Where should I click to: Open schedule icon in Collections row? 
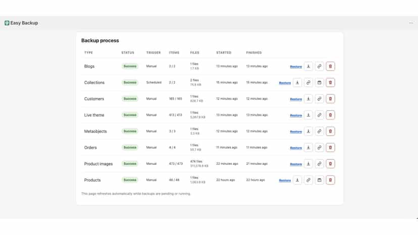[x=319, y=83]
